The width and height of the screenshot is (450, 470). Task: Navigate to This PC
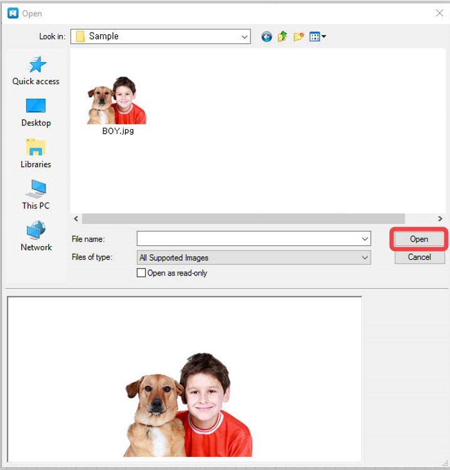(36, 195)
